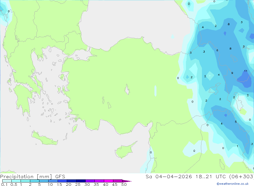Click the map precipitation value "1"
This screenshot has height=186, width=254.
(237, 146)
